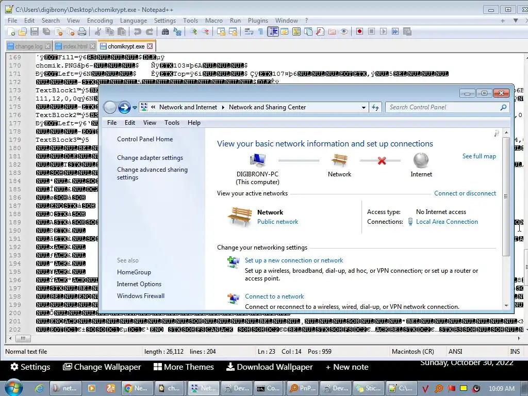This screenshot has height=396, width=528.
Task: Click the Zoom In icon in Notepad++
Action: (x=193, y=31)
